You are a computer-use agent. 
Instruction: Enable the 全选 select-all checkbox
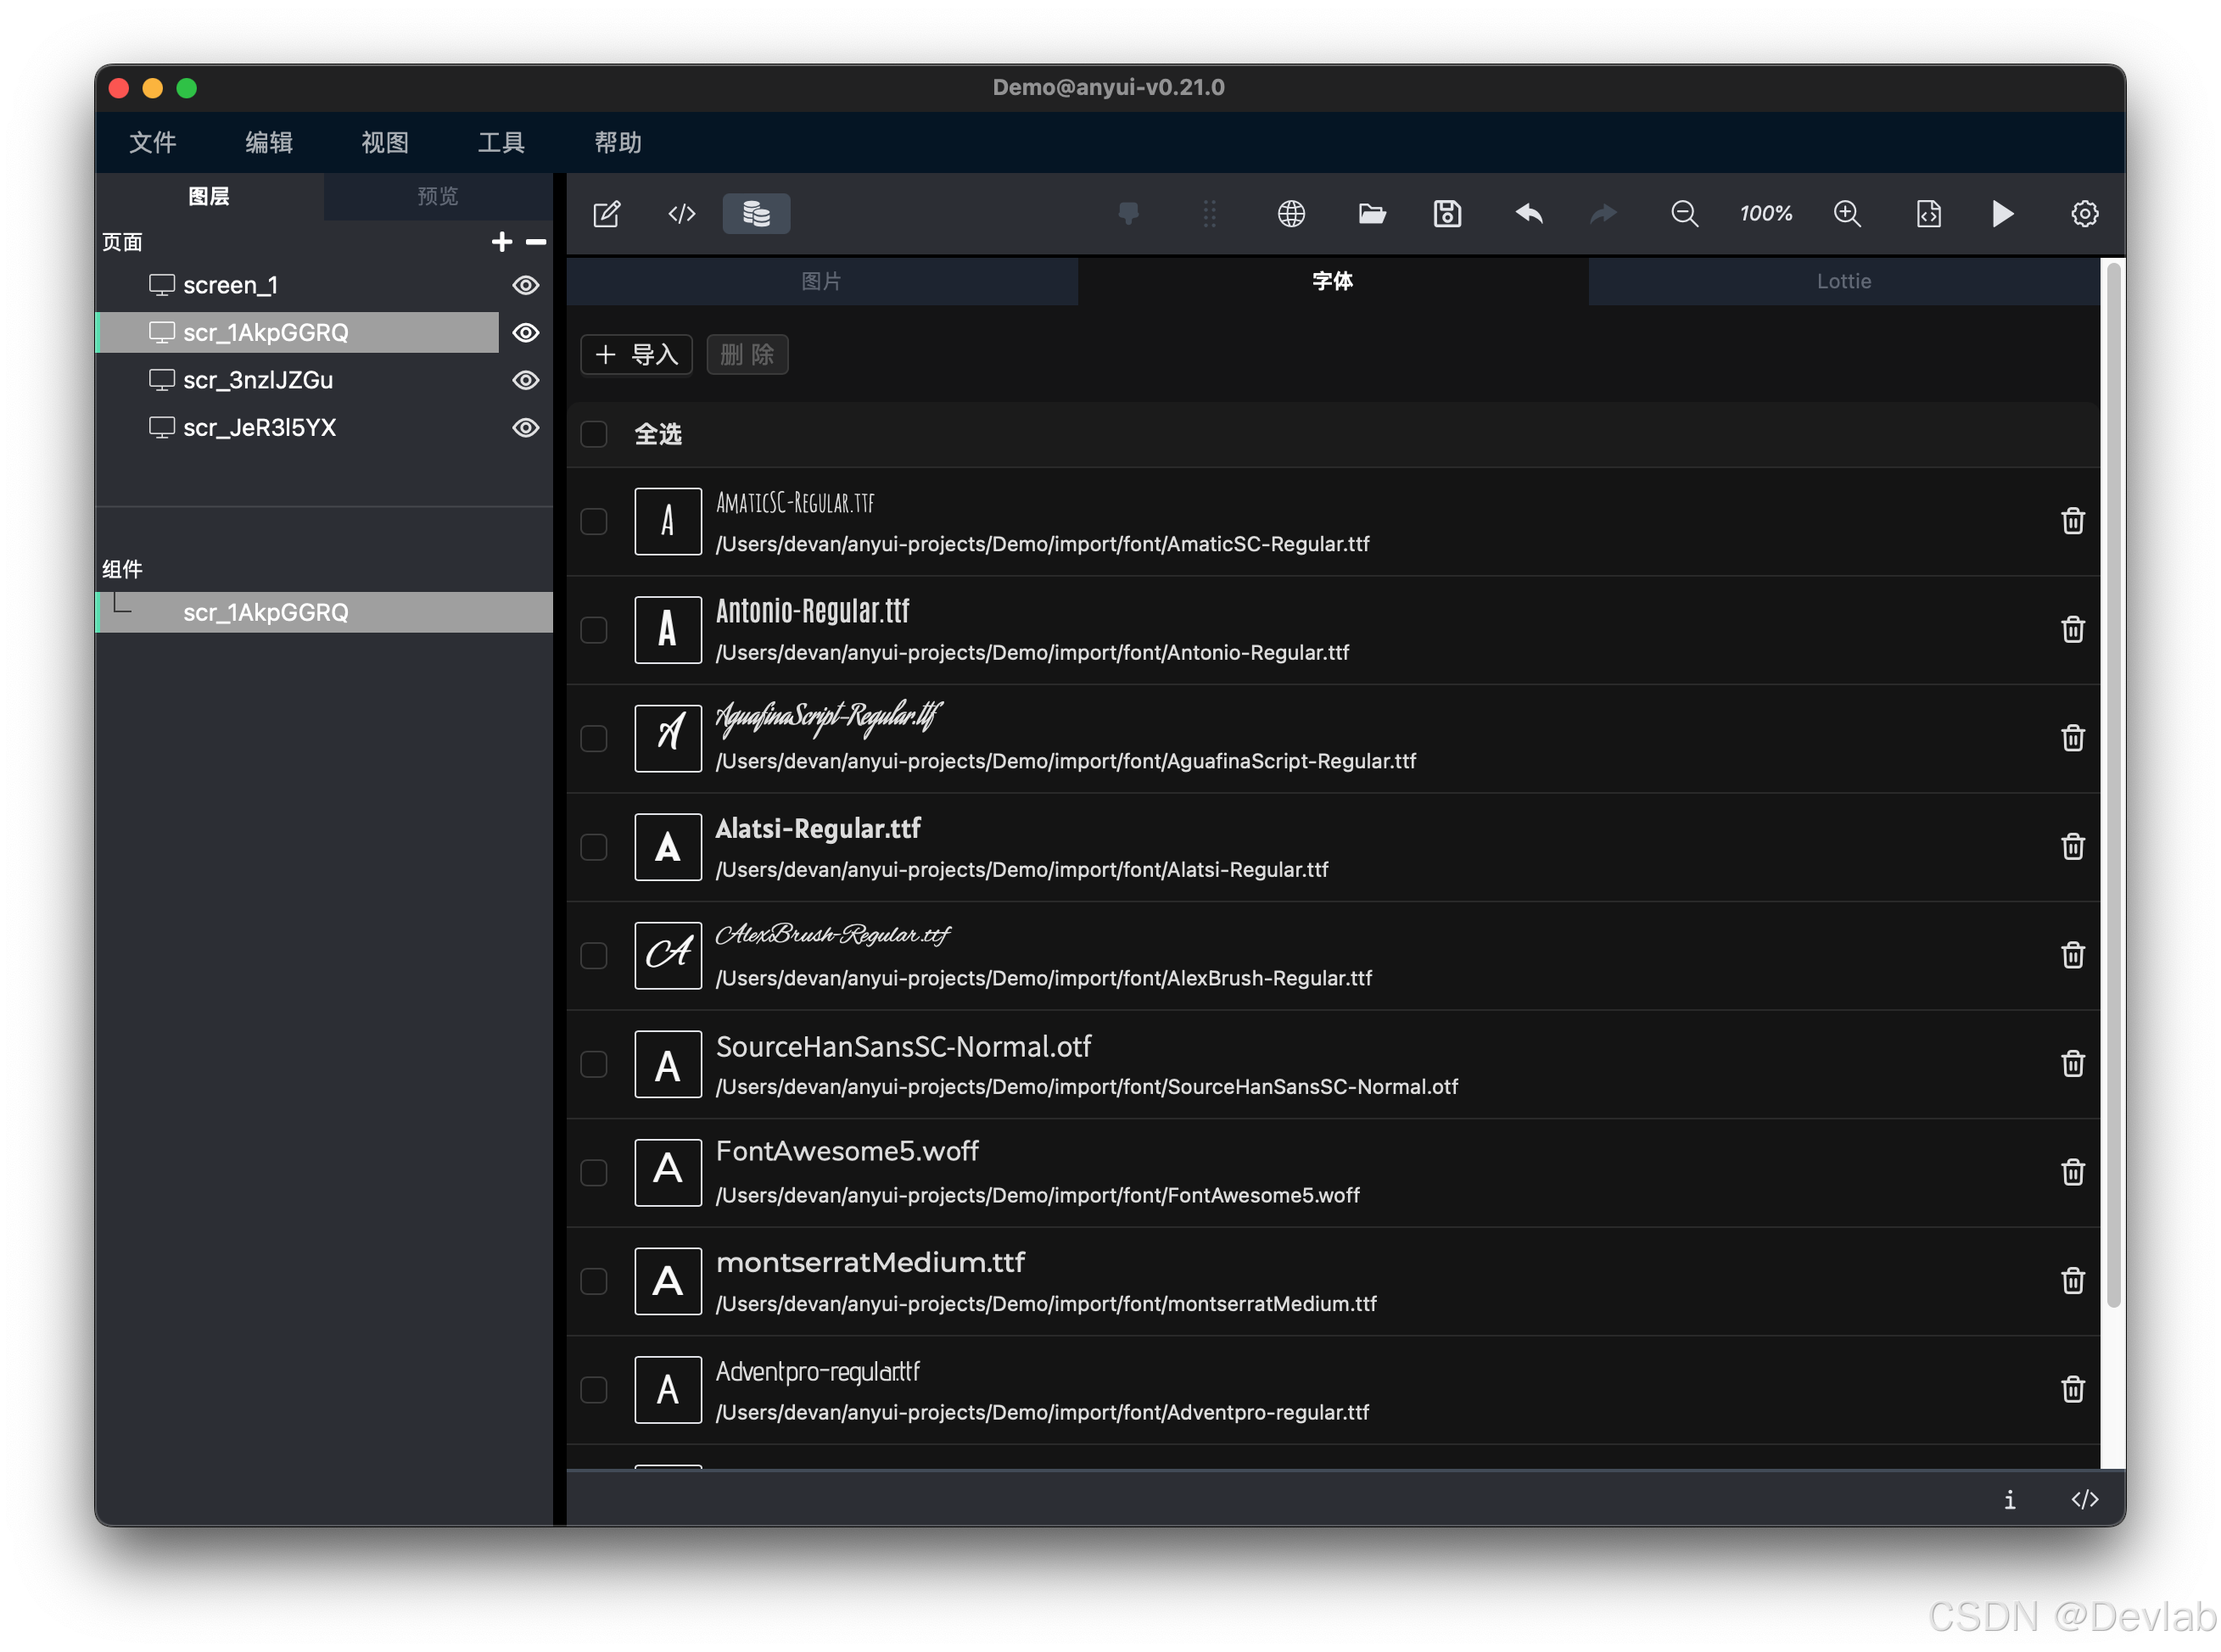[x=593, y=434]
